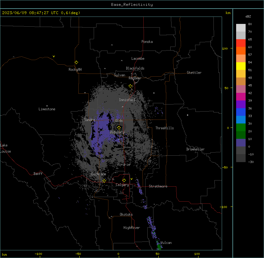264x258 pixels.
Task: Click the Banff label
Action: [38, 174]
